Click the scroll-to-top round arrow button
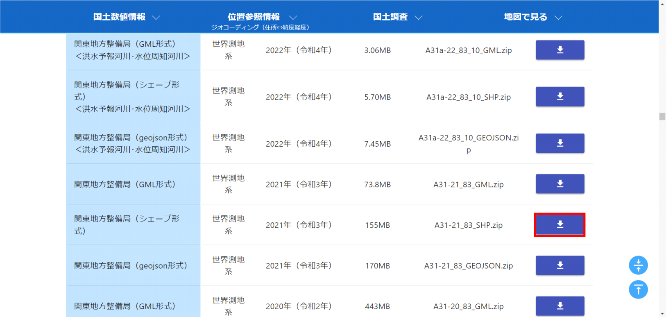 pos(638,290)
